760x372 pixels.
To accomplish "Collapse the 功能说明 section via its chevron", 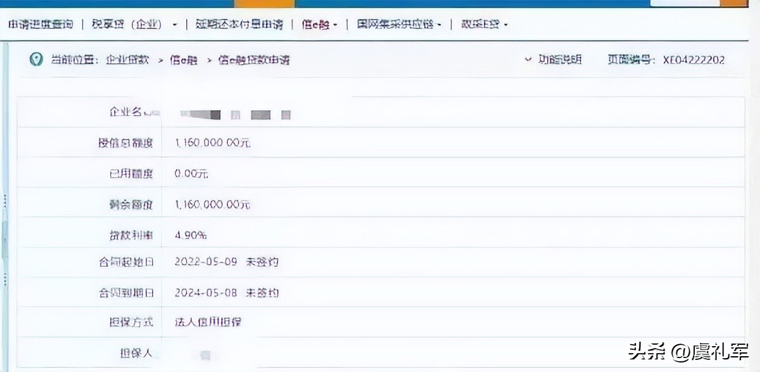I will click(x=528, y=58).
